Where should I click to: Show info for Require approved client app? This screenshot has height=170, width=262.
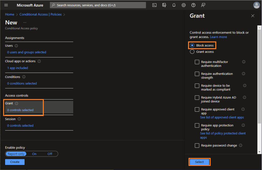[243, 109]
